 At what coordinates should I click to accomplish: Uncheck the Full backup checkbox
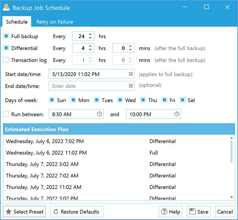[x=6, y=36]
